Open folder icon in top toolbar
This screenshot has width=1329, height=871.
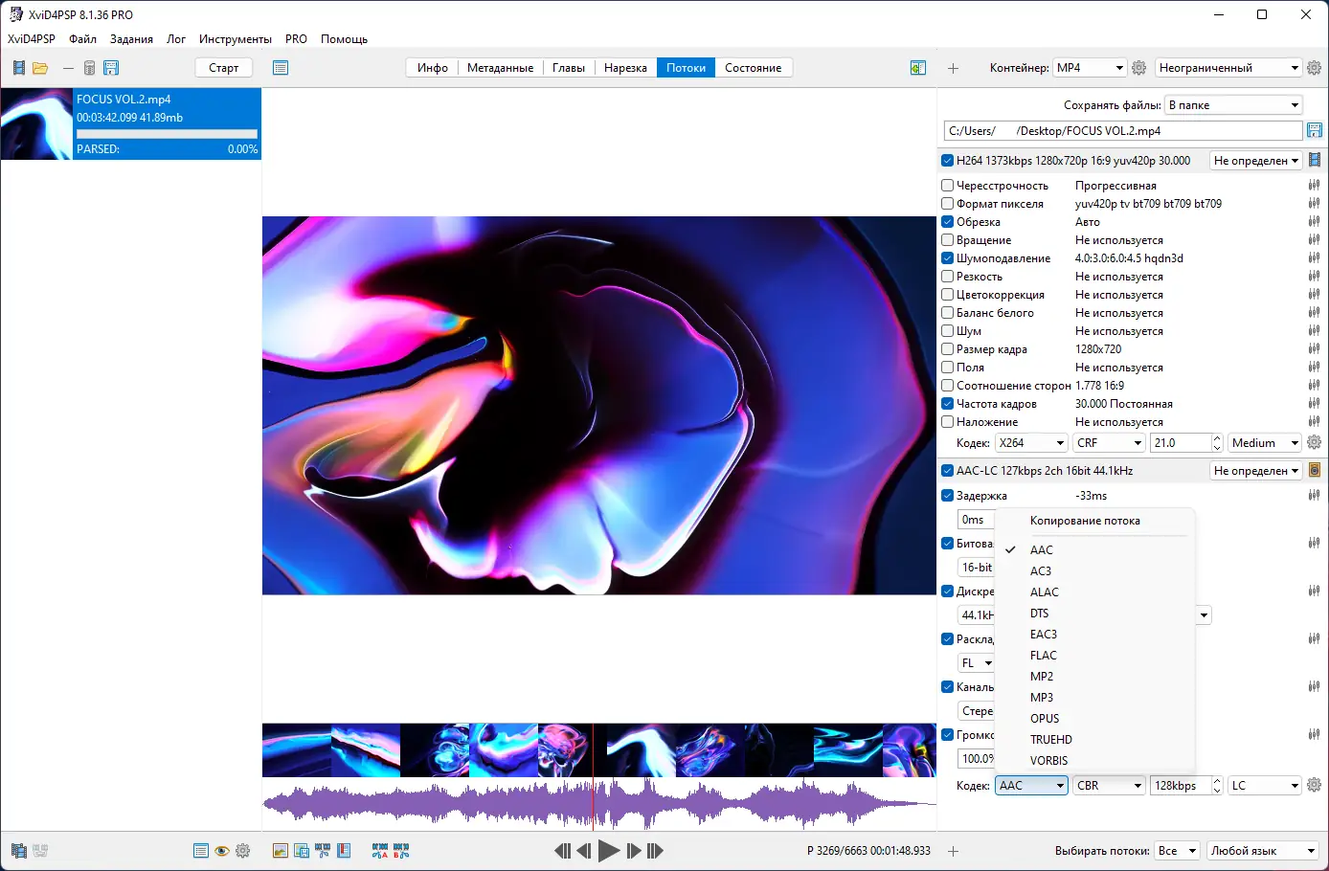tap(40, 68)
